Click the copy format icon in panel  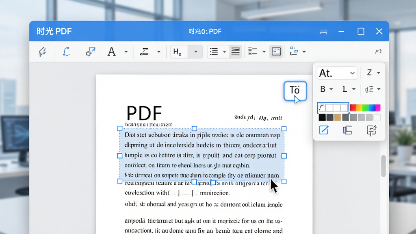click(347, 130)
